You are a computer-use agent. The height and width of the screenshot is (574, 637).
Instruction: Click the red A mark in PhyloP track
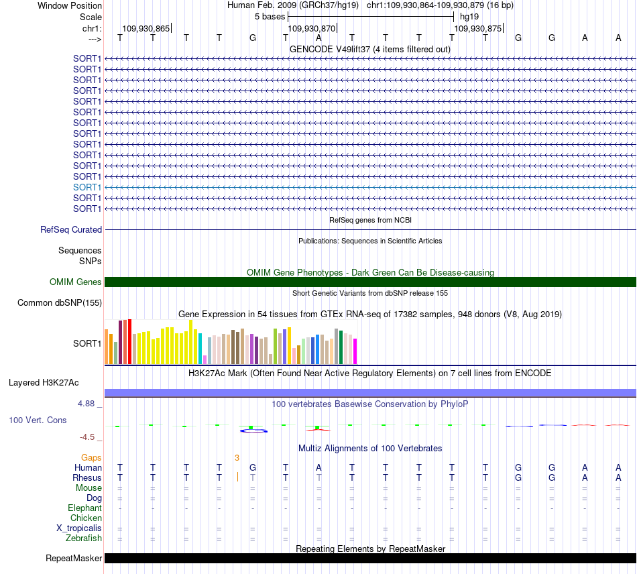(x=318, y=429)
